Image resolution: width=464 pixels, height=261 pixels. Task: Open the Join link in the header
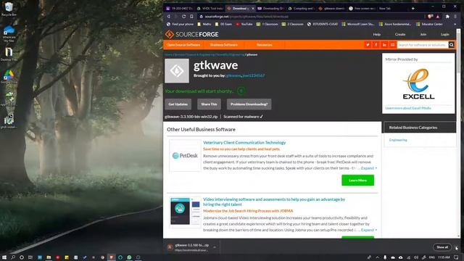pos(423,34)
